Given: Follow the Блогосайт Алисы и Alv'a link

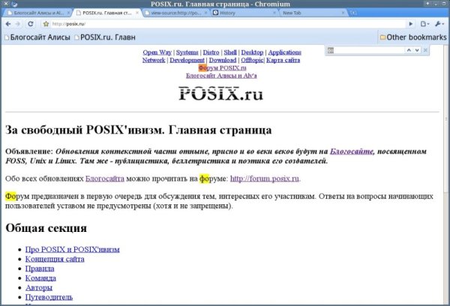Looking at the screenshot, I should pos(221,76).
